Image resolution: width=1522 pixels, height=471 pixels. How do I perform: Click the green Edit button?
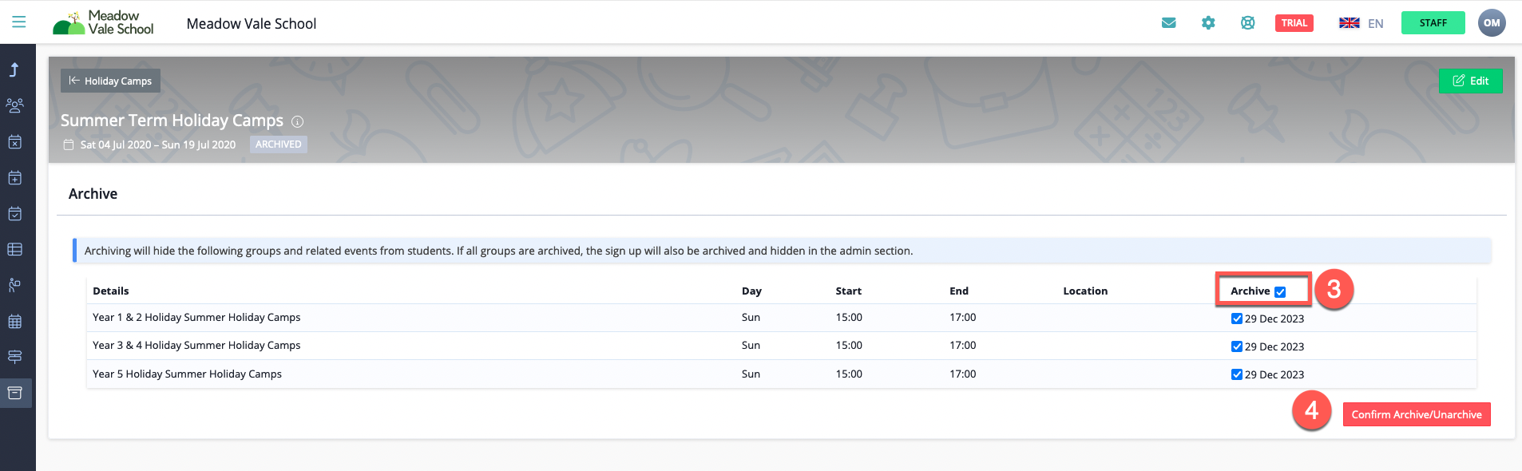pyautogui.click(x=1470, y=81)
